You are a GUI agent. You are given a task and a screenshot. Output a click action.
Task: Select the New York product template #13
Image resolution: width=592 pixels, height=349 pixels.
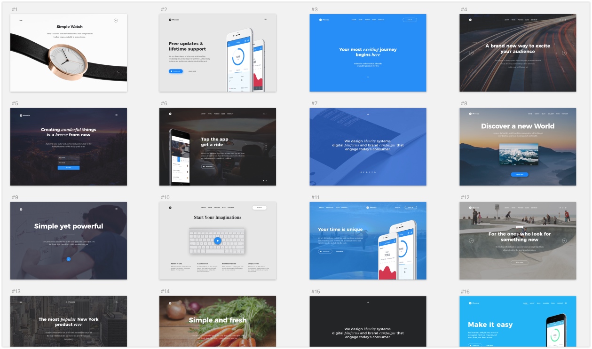coord(69,321)
